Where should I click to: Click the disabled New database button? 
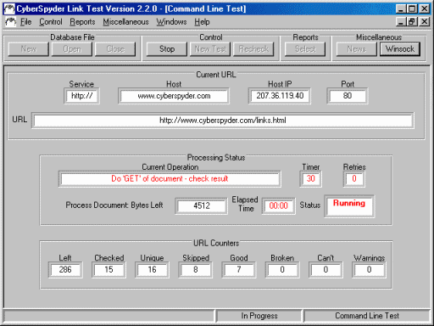pos(29,49)
